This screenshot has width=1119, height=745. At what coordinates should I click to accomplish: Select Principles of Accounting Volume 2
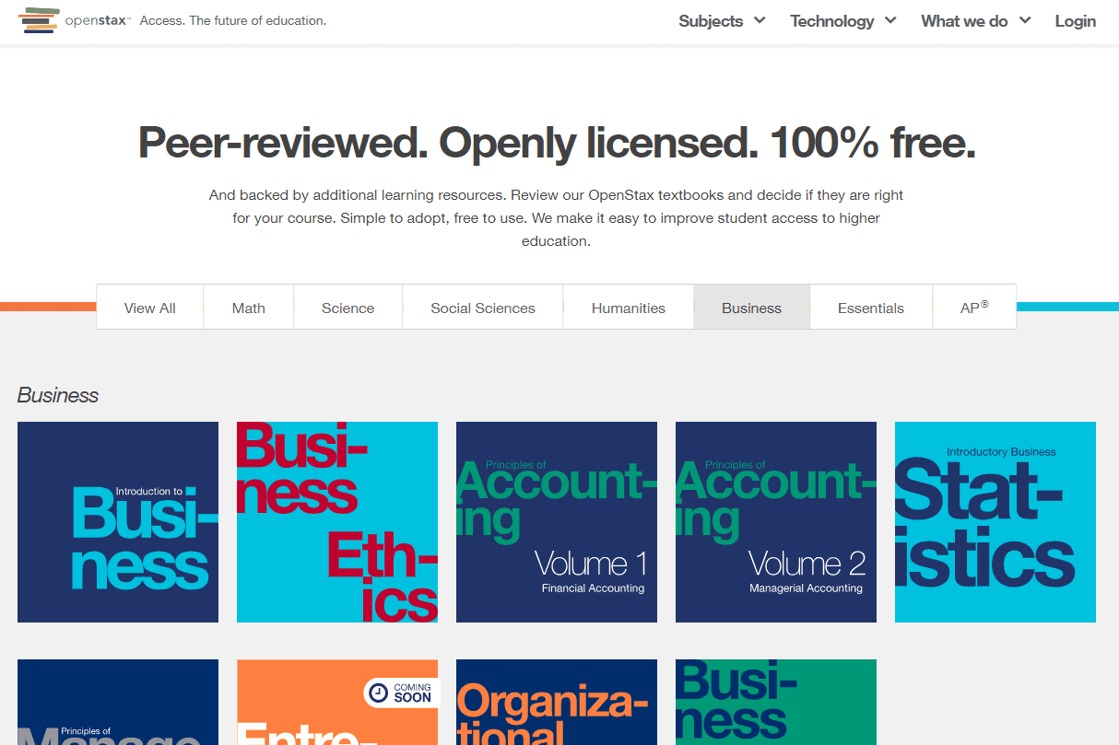775,521
